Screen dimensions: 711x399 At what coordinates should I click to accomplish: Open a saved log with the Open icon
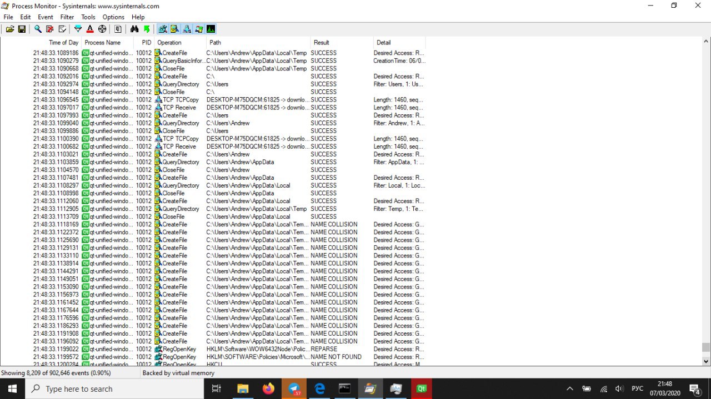[10, 29]
